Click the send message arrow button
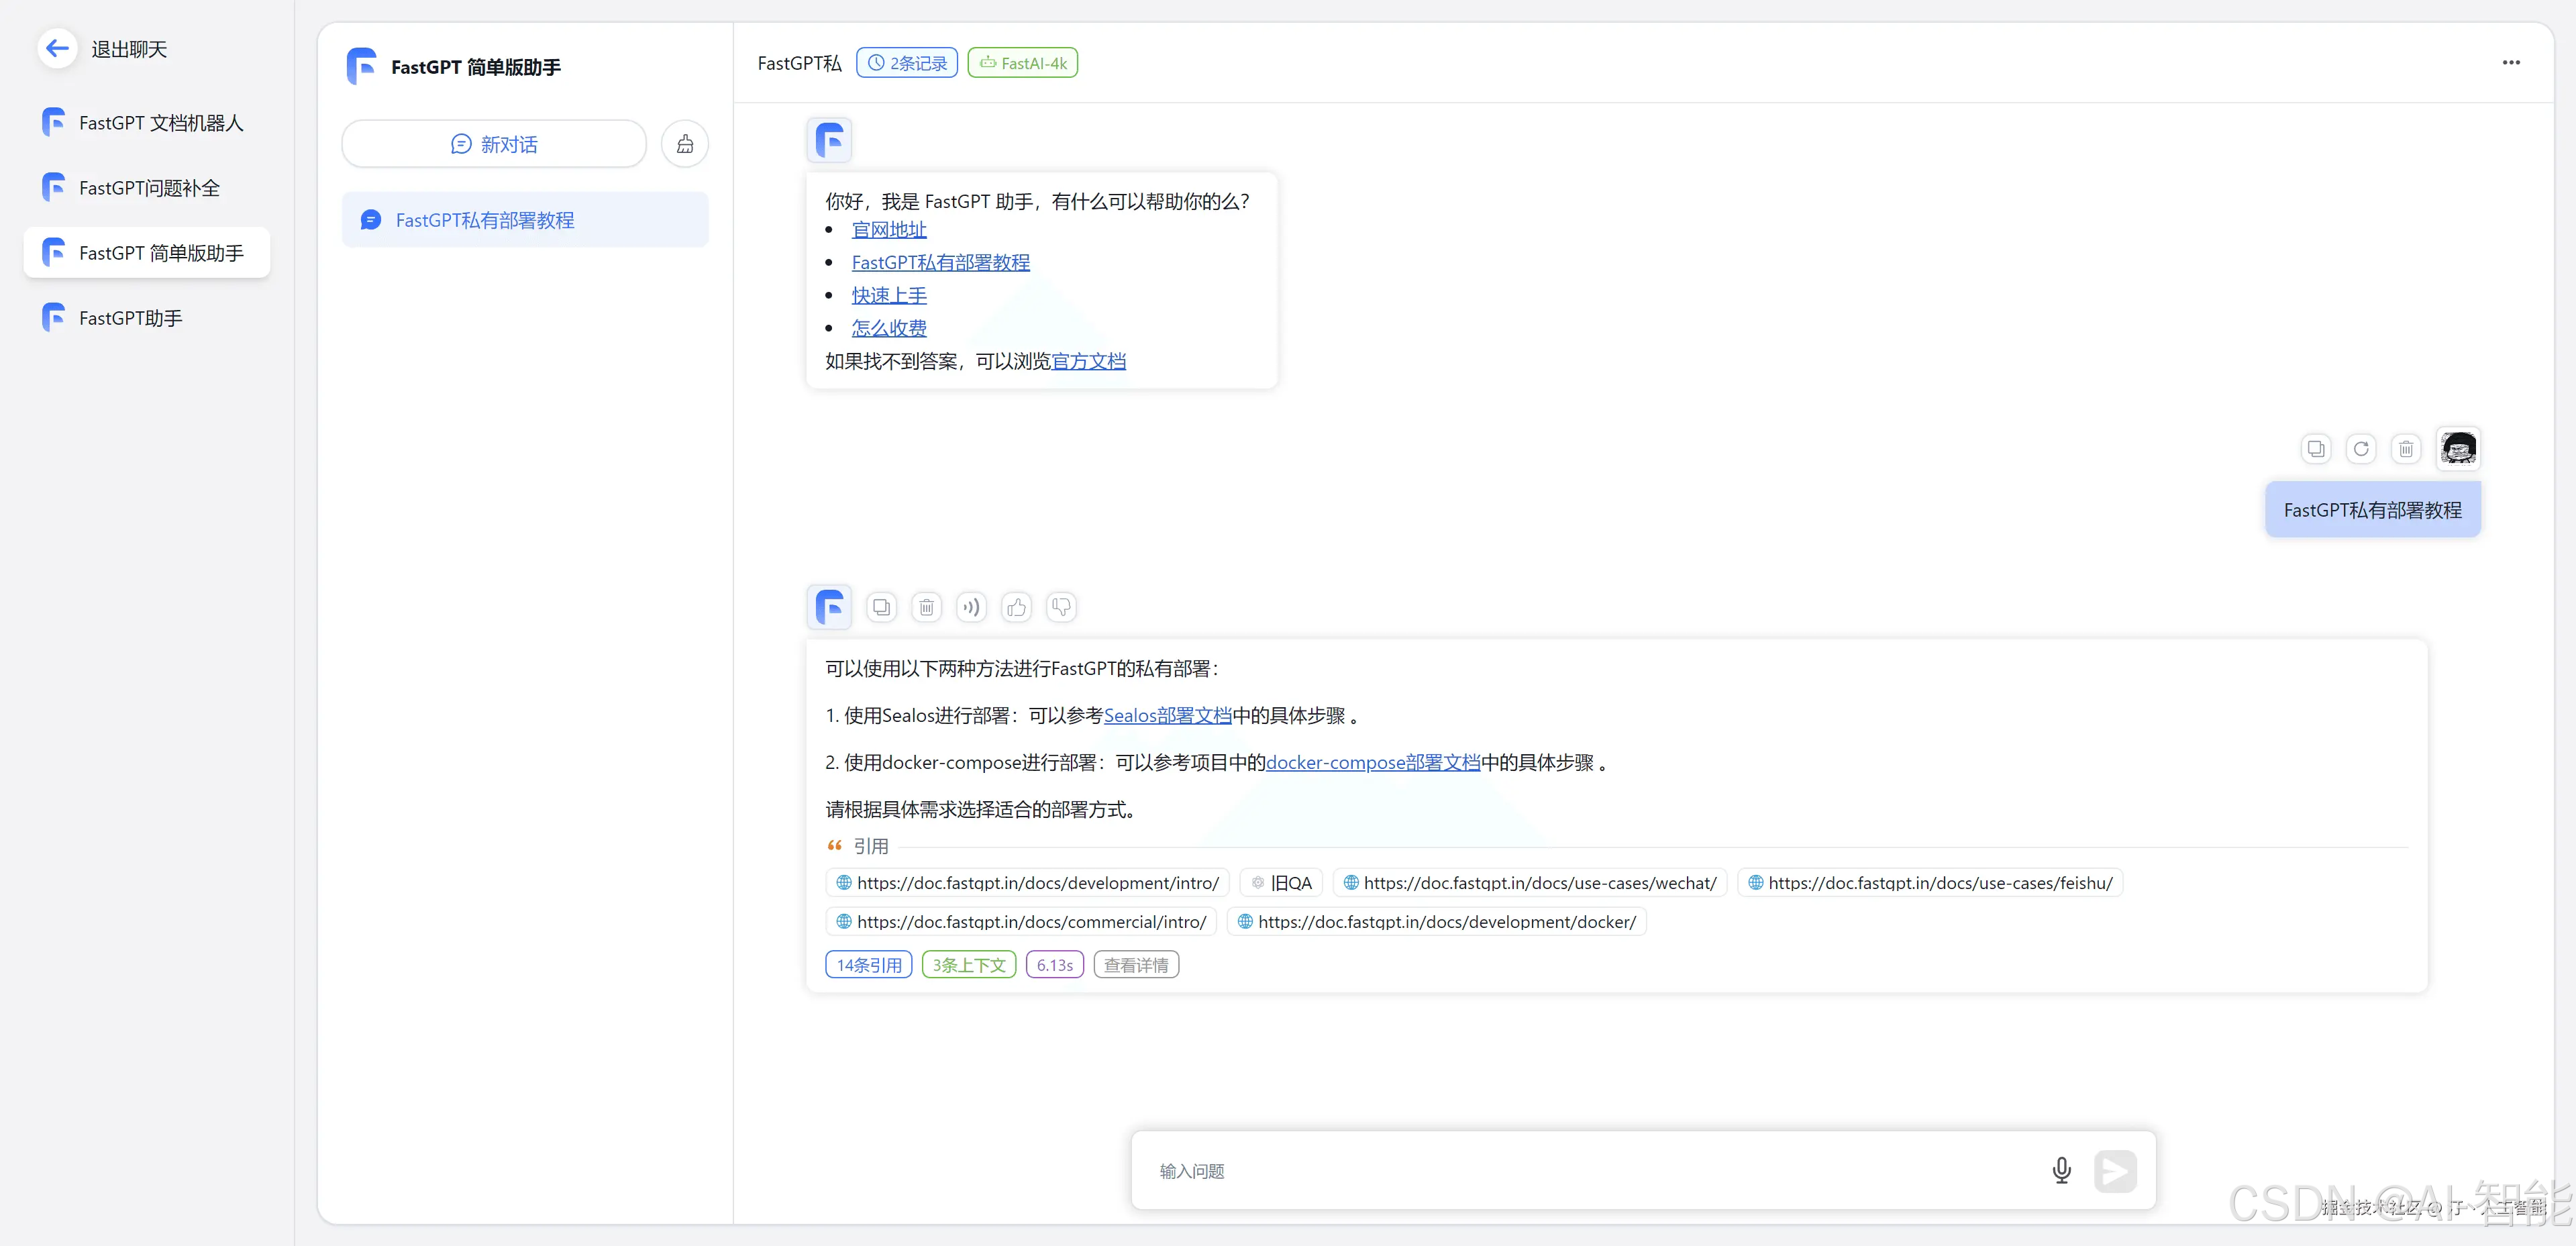Image resolution: width=2576 pixels, height=1246 pixels. click(2115, 1171)
